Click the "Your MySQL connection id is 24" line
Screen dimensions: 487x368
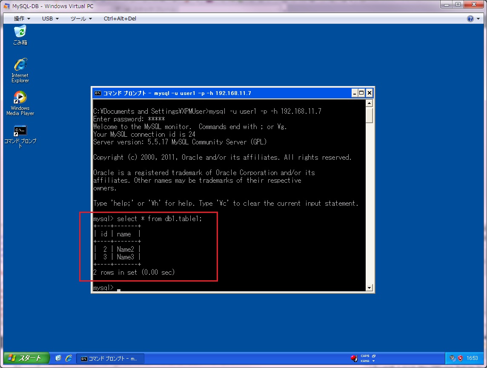[x=144, y=134]
